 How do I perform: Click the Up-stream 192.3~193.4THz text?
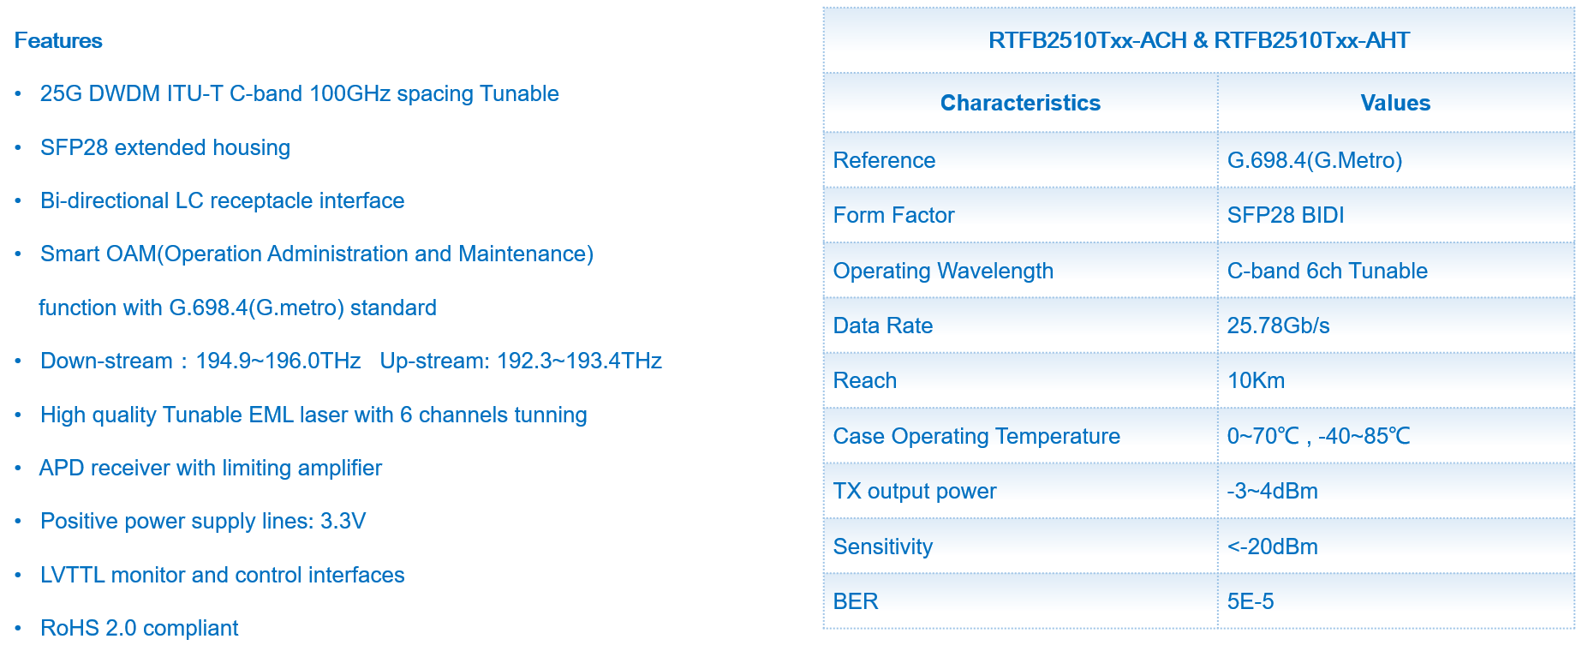(x=520, y=361)
